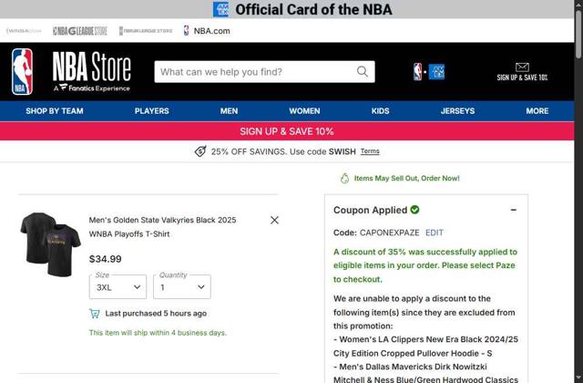583x383 pixels.
Task: Open the Players menu
Action: [x=152, y=111]
